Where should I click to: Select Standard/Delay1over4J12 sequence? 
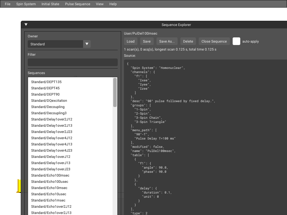pos(52,138)
